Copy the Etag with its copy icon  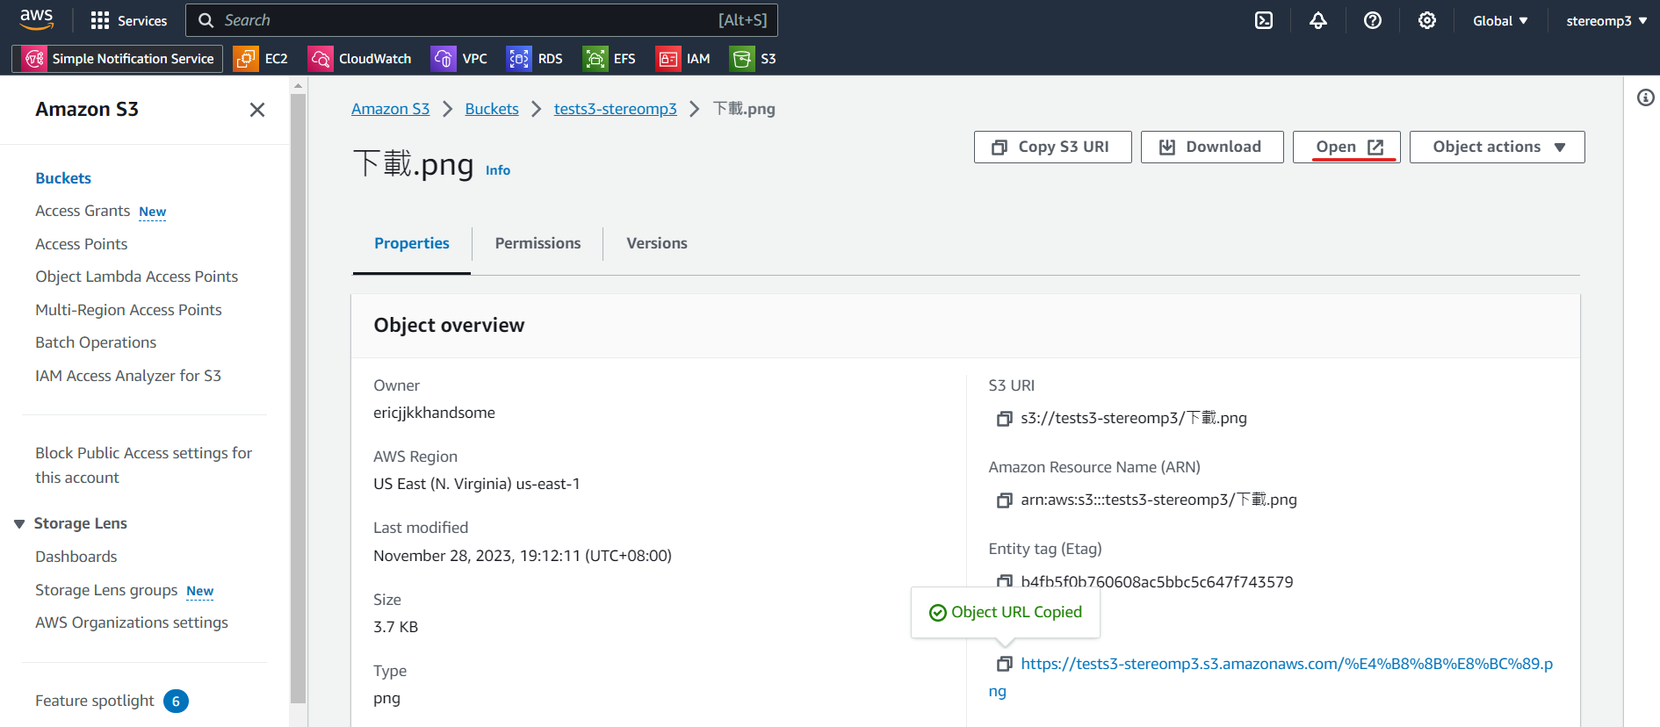point(1004,580)
